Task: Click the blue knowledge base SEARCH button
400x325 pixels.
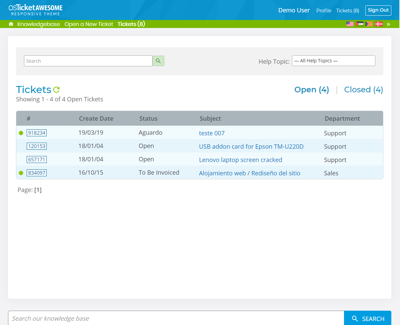Action: click(367, 319)
